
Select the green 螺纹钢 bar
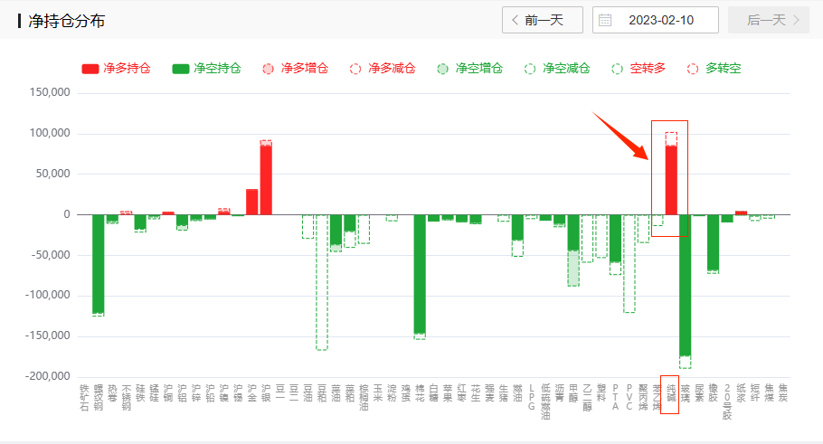(98, 262)
